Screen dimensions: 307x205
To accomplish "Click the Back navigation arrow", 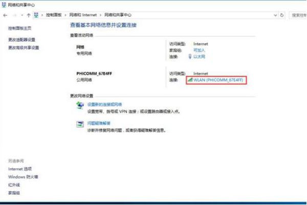I will pos(5,16).
